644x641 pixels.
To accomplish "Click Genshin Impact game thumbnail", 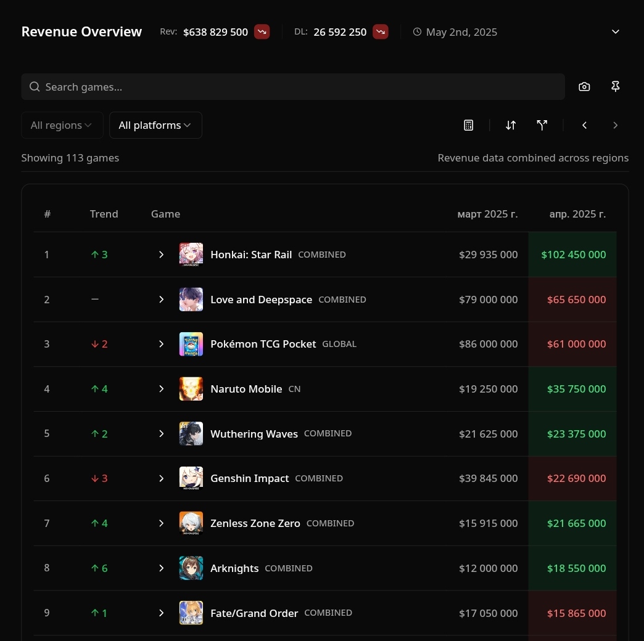I will (191, 478).
